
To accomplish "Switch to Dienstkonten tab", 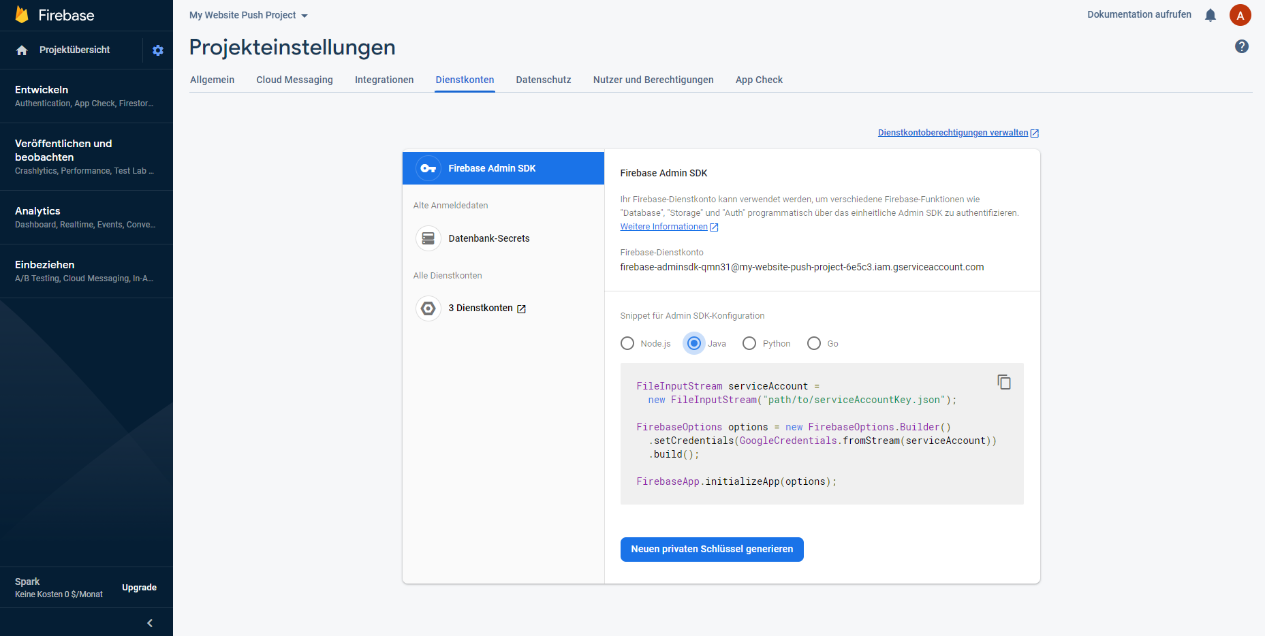I will click(x=465, y=80).
